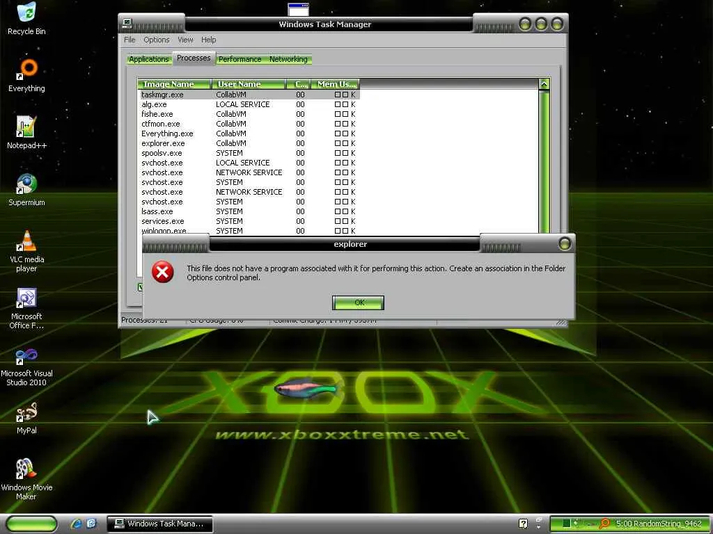Click the process list vertical scrollbar track
The image size is (713, 534).
tap(544, 161)
